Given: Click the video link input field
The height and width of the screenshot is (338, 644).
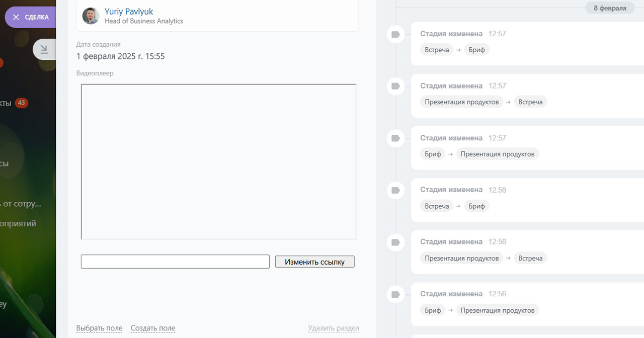Looking at the screenshot, I should tap(175, 262).
